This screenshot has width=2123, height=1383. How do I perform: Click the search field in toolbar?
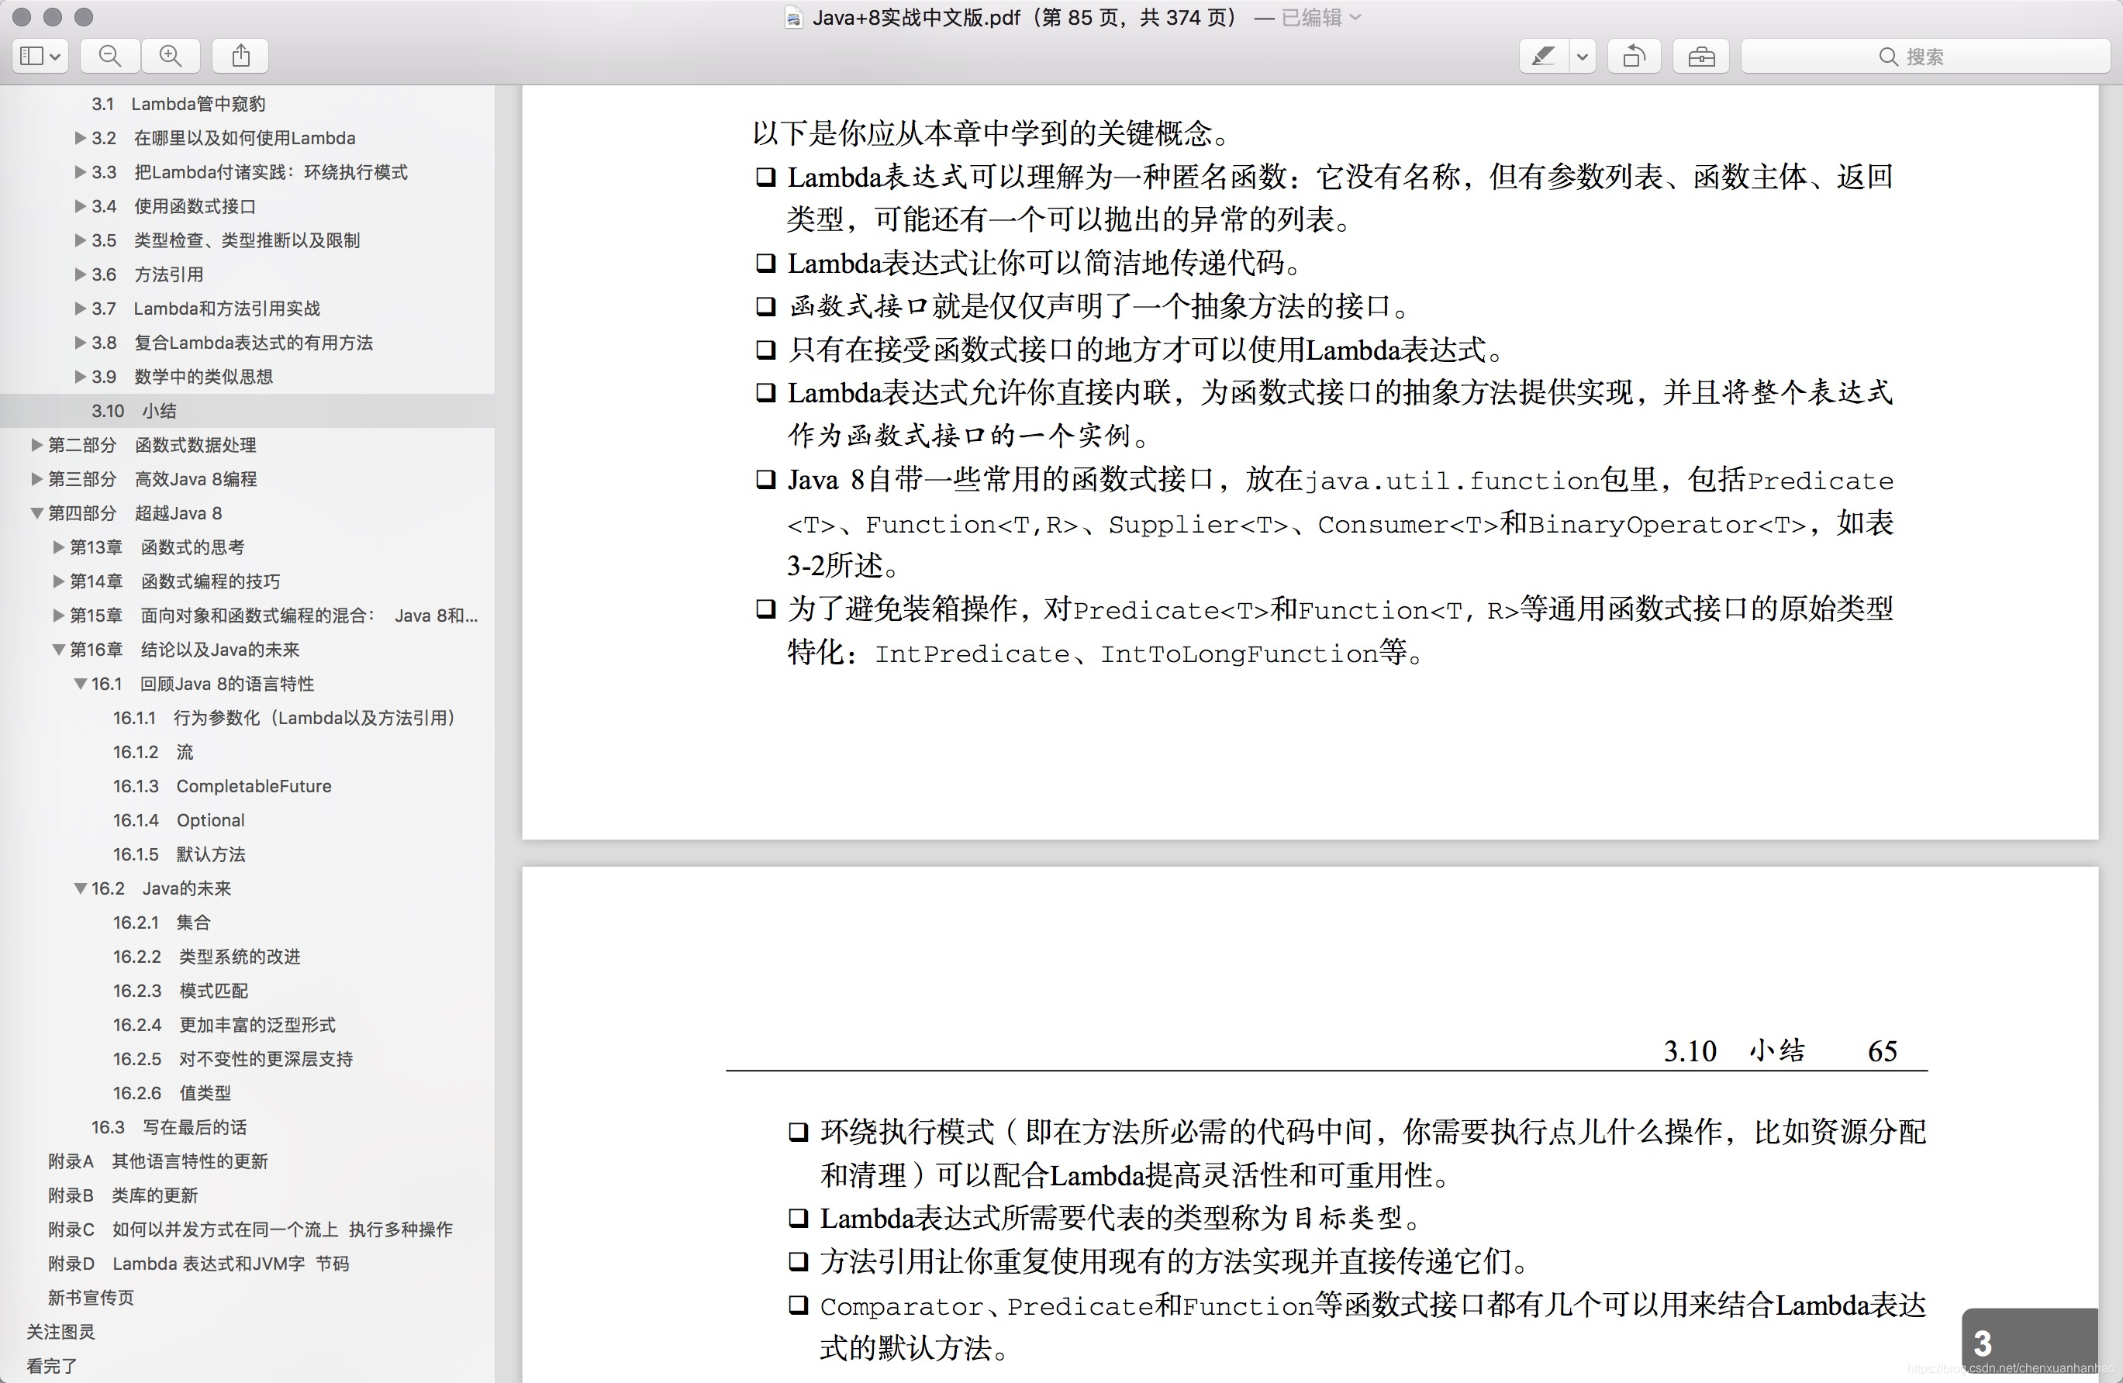point(1925,56)
